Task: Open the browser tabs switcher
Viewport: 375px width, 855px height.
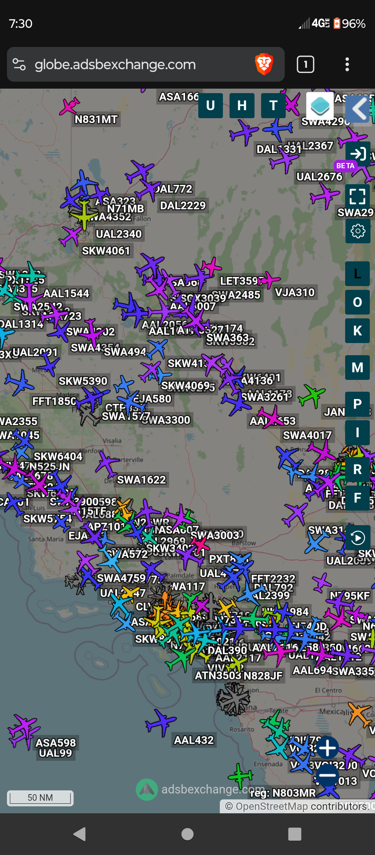Action: [306, 65]
